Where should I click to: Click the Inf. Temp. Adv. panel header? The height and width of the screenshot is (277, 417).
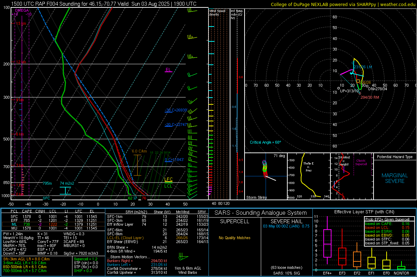(237, 15)
